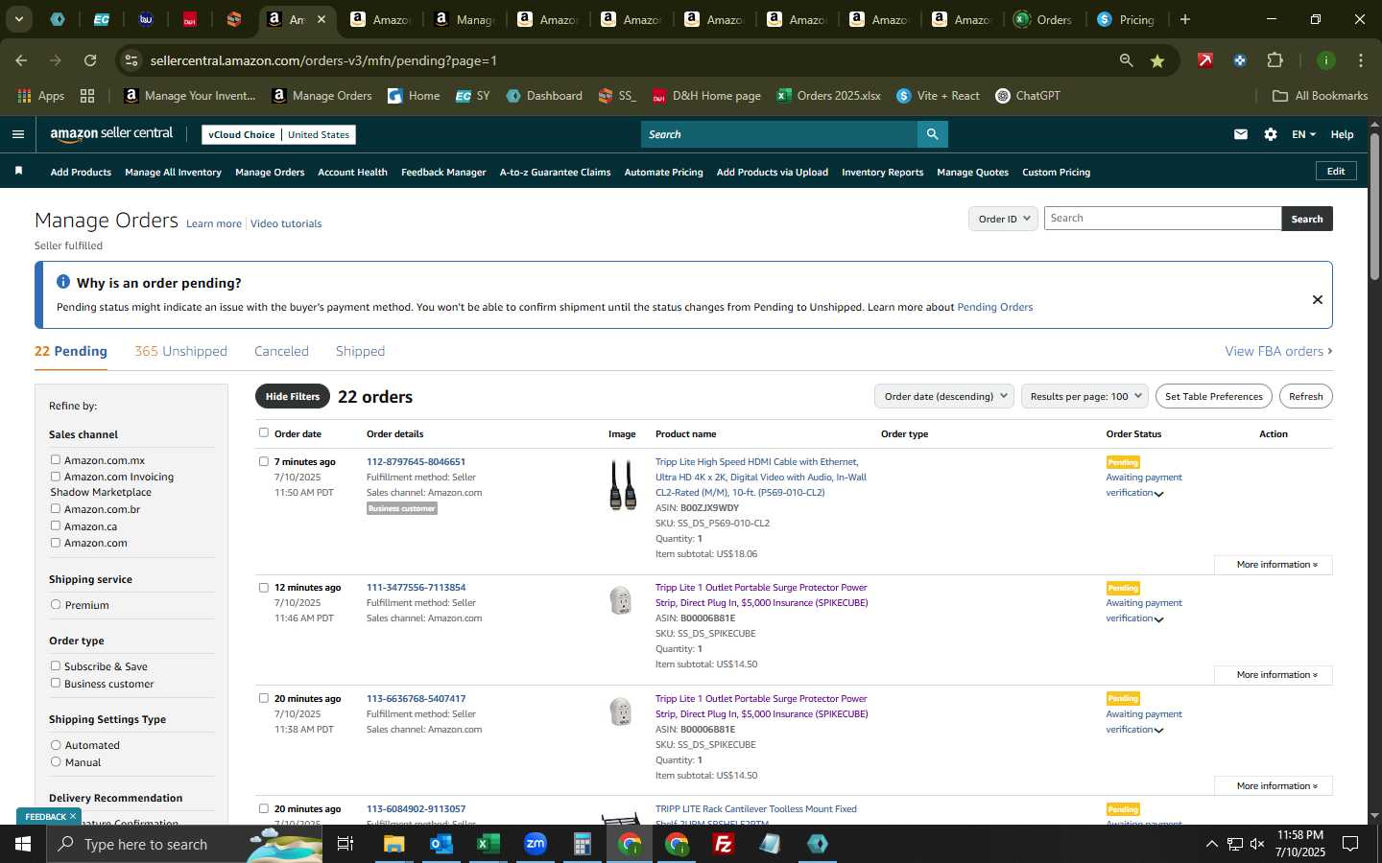Focus the order search input field
Viewport: 1382px width, 863px height.
pos(1162,219)
